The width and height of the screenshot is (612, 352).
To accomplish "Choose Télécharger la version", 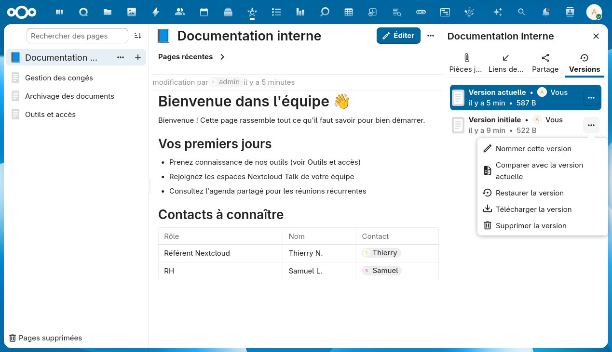I will point(543,209).
